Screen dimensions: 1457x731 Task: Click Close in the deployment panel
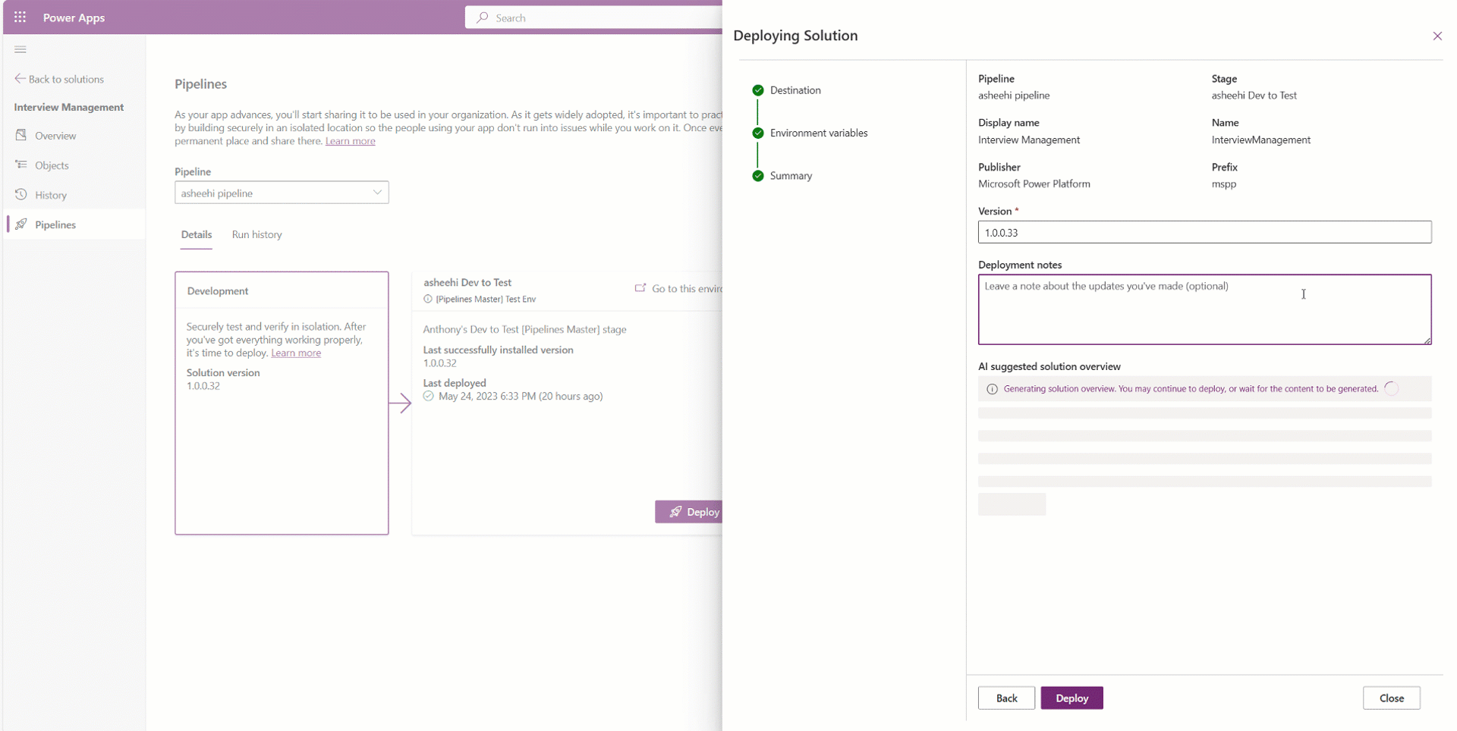(x=1391, y=698)
